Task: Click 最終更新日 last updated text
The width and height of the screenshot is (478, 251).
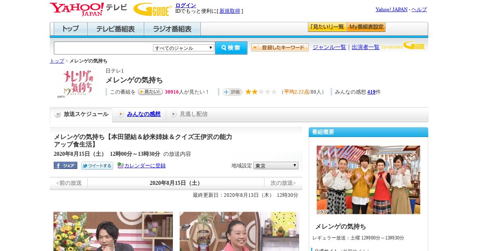Action: click(245, 195)
